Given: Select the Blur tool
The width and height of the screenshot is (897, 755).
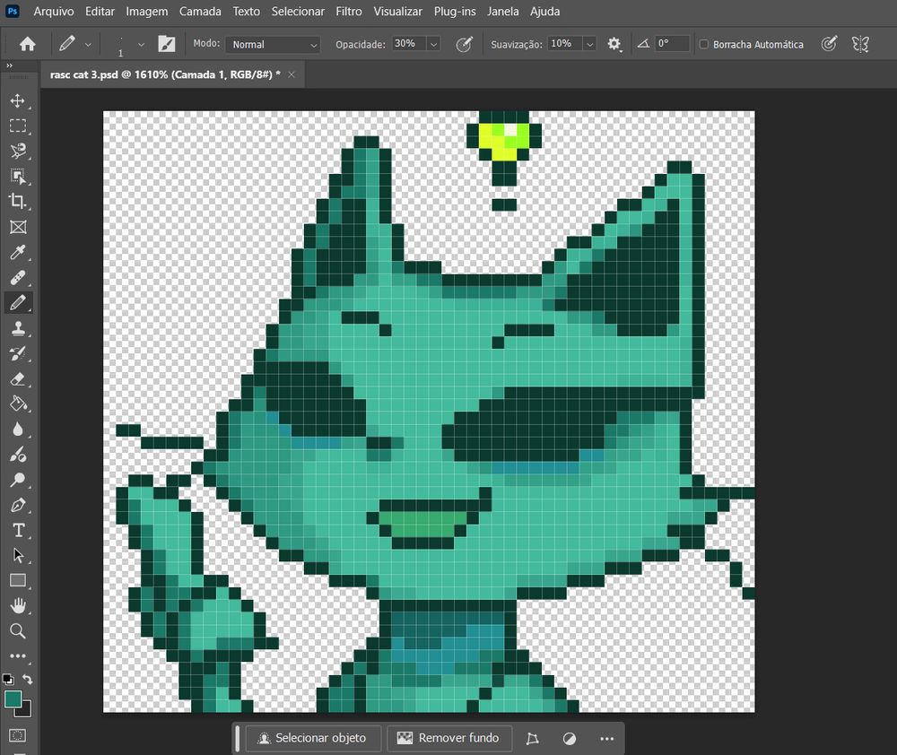Looking at the screenshot, I should [18, 429].
